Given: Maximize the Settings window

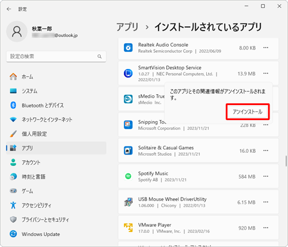Looking at the screenshot, I should [x=263, y=6].
